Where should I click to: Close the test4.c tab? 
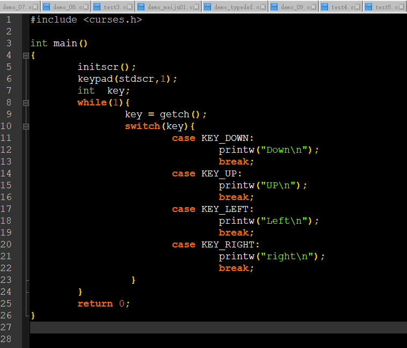358,7
